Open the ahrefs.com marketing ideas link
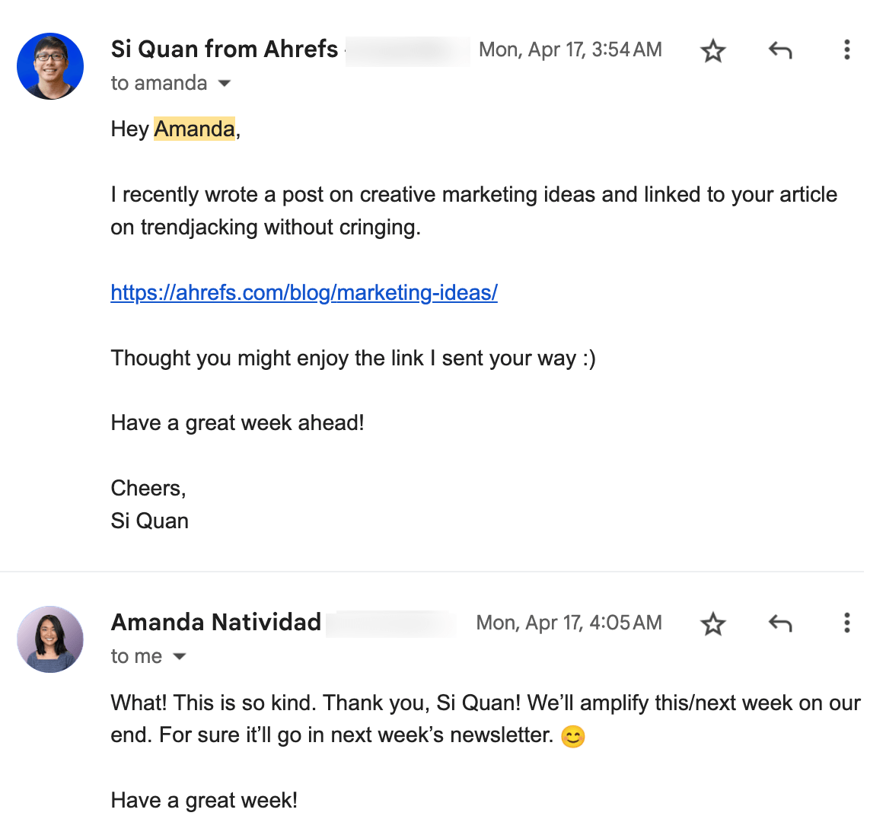The height and width of the screenshot is (819, 886). [304, 292]
